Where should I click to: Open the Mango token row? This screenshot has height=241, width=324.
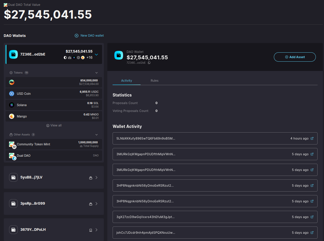(54, 116)
